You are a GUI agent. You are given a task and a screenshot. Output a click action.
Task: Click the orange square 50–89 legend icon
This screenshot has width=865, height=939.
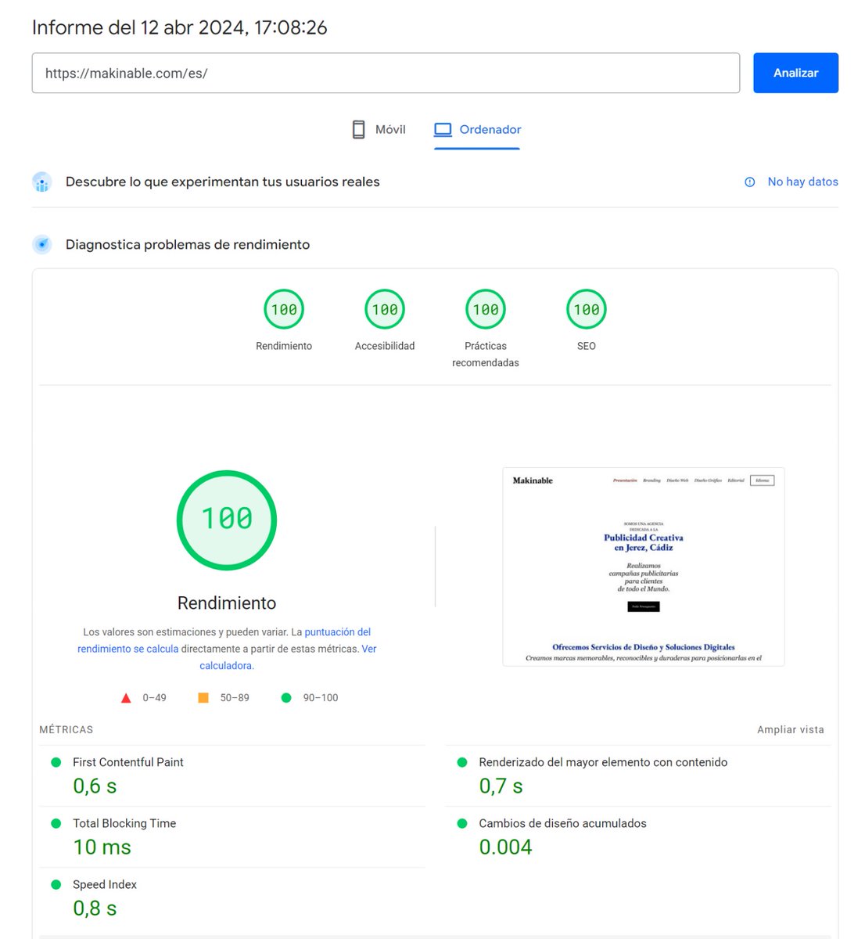pyautogui.click(x=203, y=698)
